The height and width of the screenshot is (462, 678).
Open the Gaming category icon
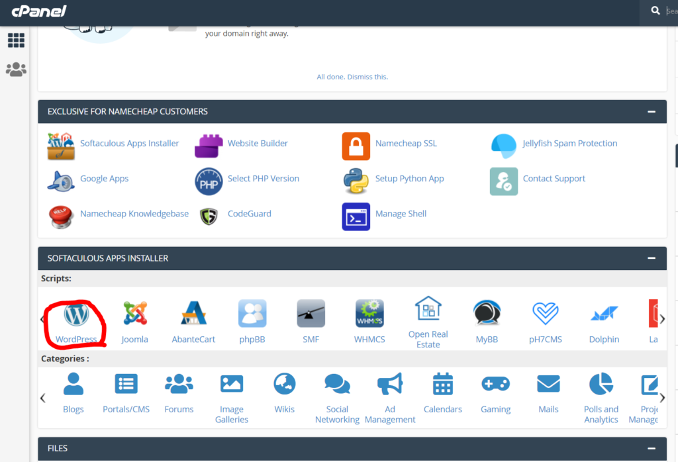495,384
